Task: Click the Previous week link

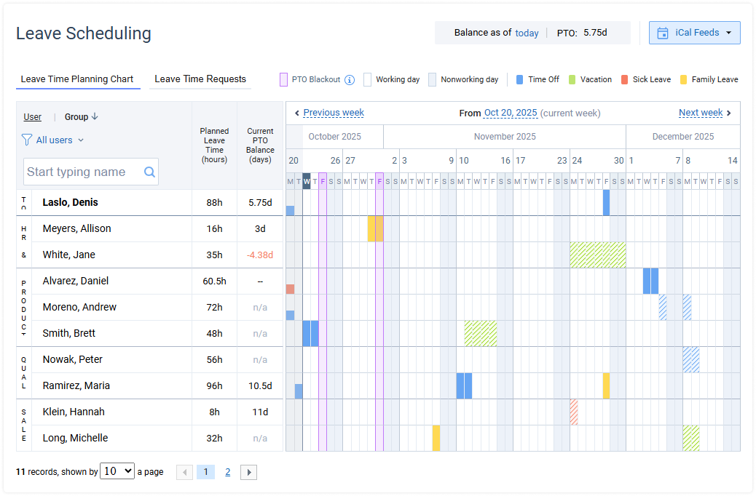Action: (x=334, y=113)
